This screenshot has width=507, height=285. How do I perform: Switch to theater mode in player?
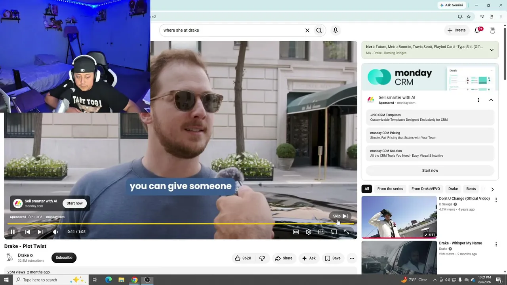pyautogui.click(x=321, y=232)
